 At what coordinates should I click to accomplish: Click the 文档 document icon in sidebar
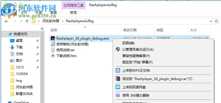(12, 54)
